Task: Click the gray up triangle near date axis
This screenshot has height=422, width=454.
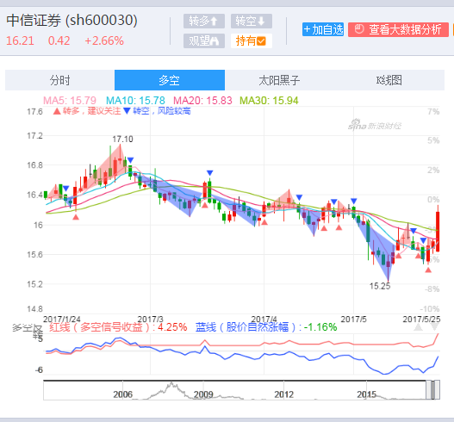Action: pyautogui.click(x=418, y=327)
